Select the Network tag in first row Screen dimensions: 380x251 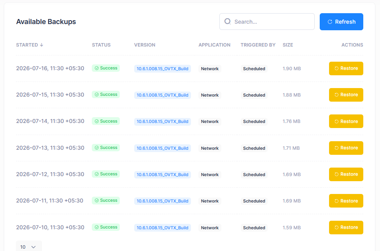tap(210, 69)
